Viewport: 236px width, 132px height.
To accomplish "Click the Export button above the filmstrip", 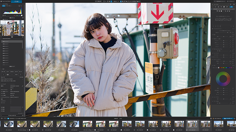I will point(228,119).
